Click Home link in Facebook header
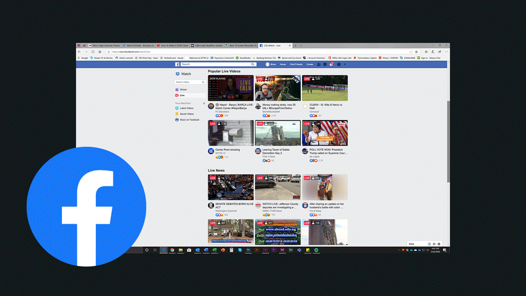This screenshot has width=526, height=296. [283, 65]
